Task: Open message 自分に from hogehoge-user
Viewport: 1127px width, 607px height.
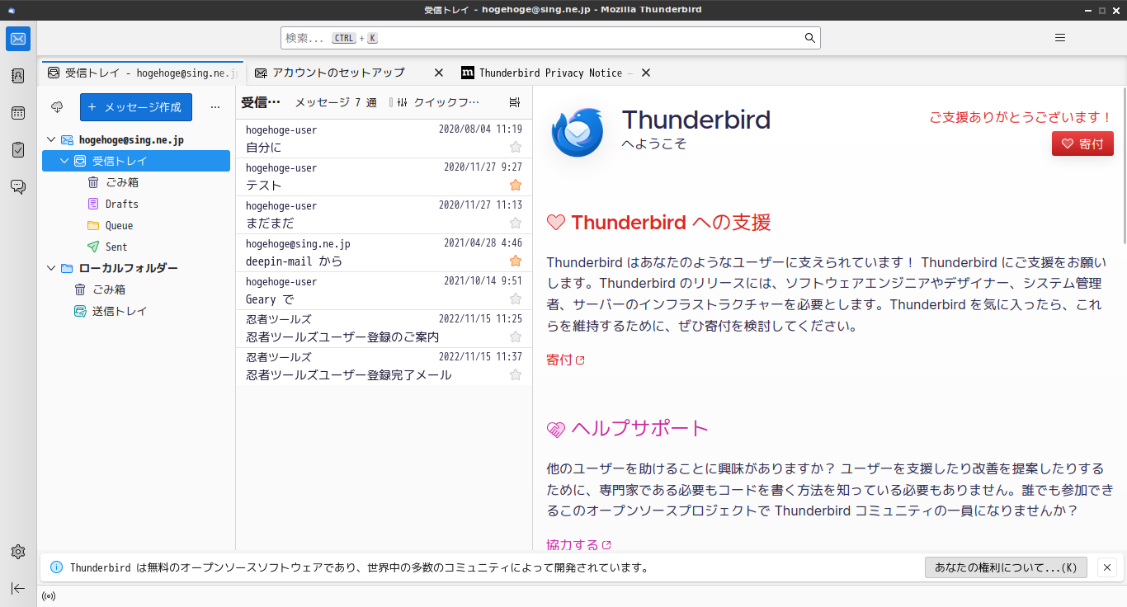Action: [384, 139]
